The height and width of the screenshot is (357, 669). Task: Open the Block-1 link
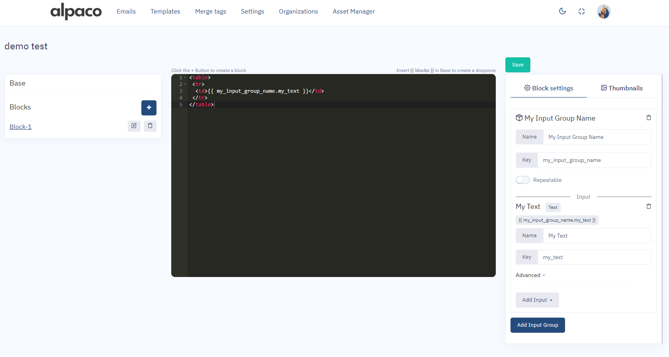coord(21,127)
